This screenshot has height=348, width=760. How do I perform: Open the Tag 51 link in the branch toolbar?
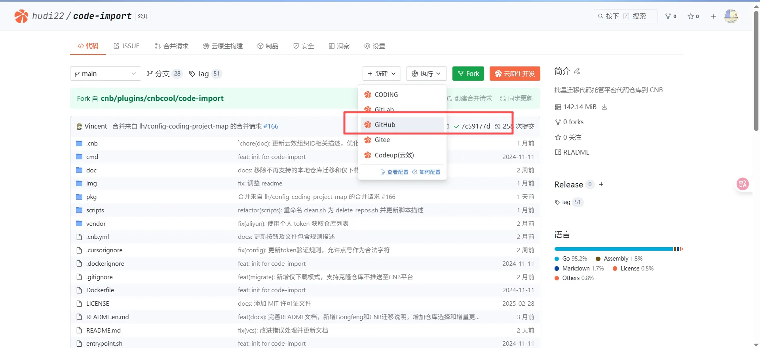[205, 74]
